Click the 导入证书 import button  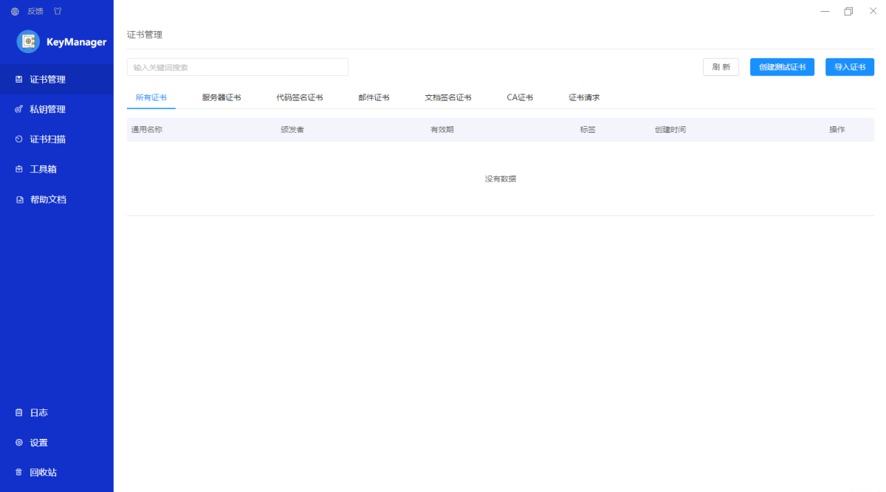point(849,67)
